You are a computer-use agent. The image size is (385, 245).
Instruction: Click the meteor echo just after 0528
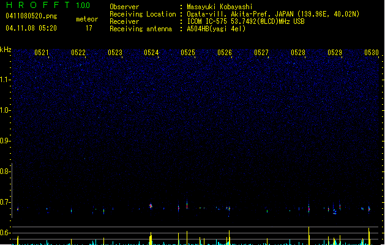tap(309, 208)
